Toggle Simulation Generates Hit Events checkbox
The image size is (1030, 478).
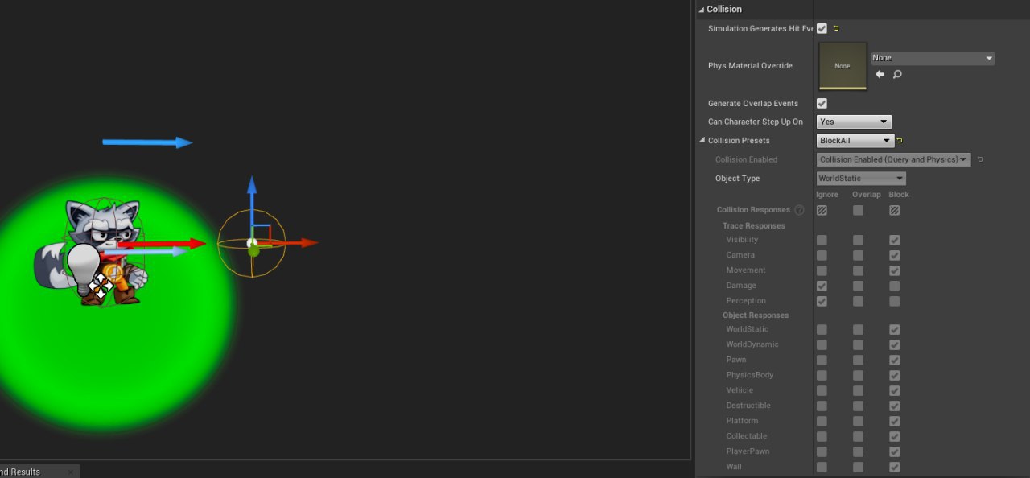822,29
